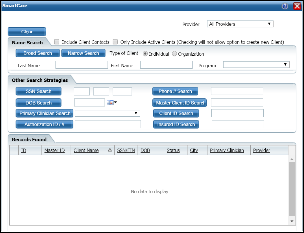This screenshot has height=233, width=304.
Task: Open the help question mark icon
Action: (x=285, y=6)
